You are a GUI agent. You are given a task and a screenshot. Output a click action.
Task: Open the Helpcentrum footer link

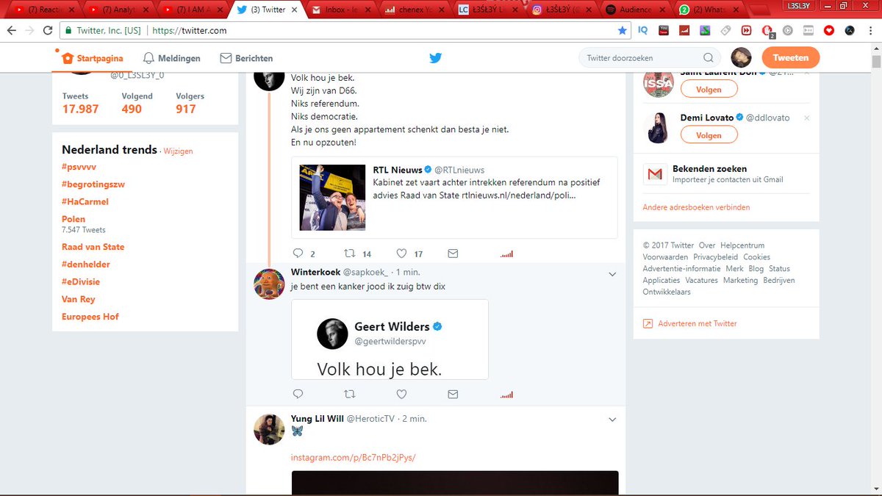pyautogui.click(x=742, y=245)
